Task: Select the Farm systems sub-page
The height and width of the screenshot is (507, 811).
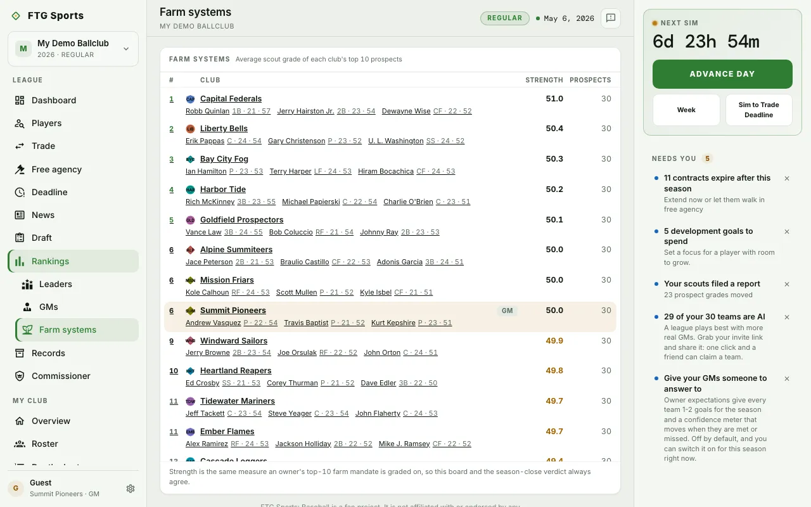Action: [x=77, y=330]
